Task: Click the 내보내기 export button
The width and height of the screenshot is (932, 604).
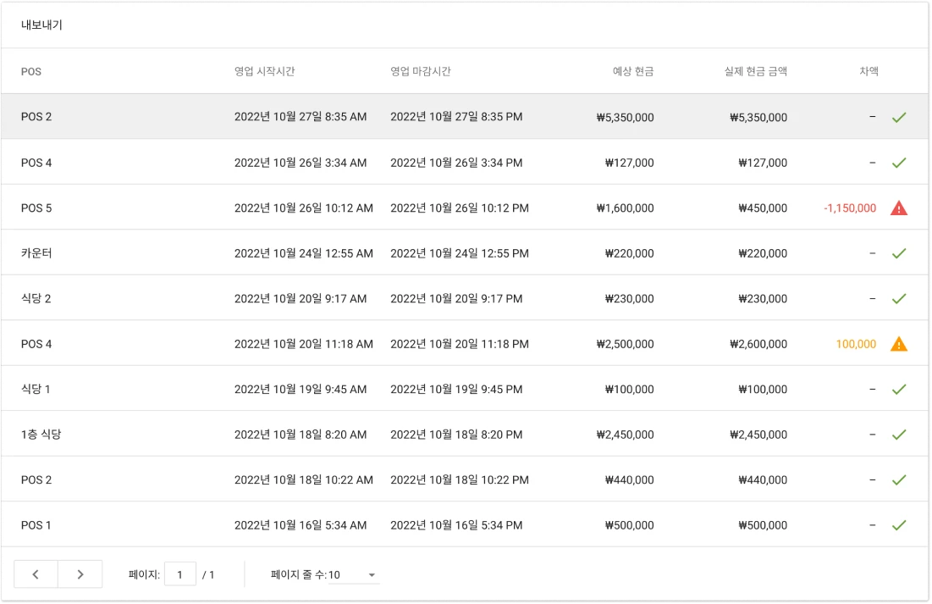Action: point(41,25)
